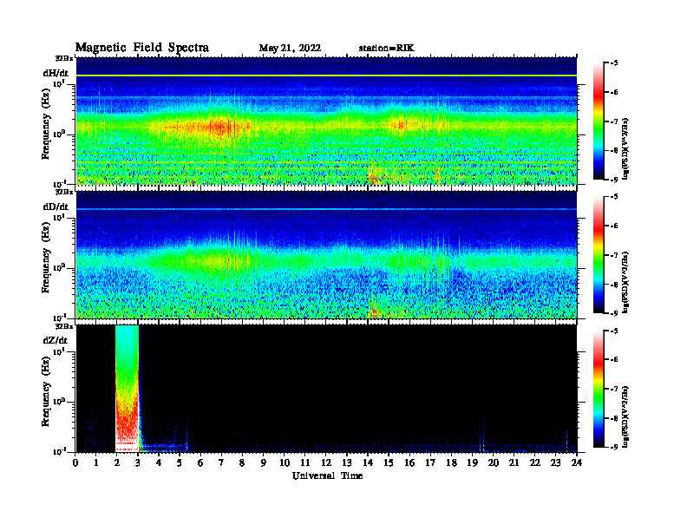Click the "Universal Time" axis label

327,475
